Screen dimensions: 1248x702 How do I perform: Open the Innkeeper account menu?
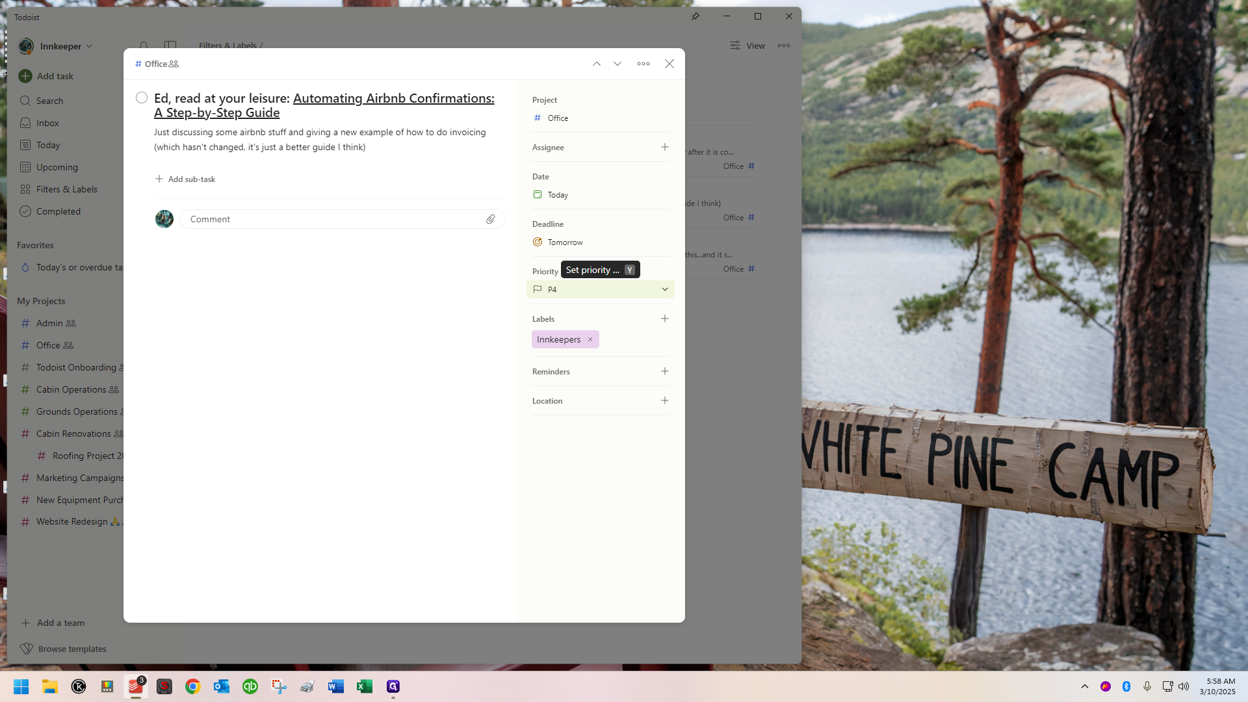point(56,46)
